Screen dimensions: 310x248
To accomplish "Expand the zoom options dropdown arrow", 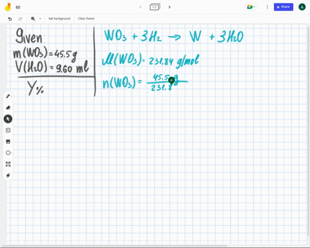I will pyautogui.click(x=40, y=19).
